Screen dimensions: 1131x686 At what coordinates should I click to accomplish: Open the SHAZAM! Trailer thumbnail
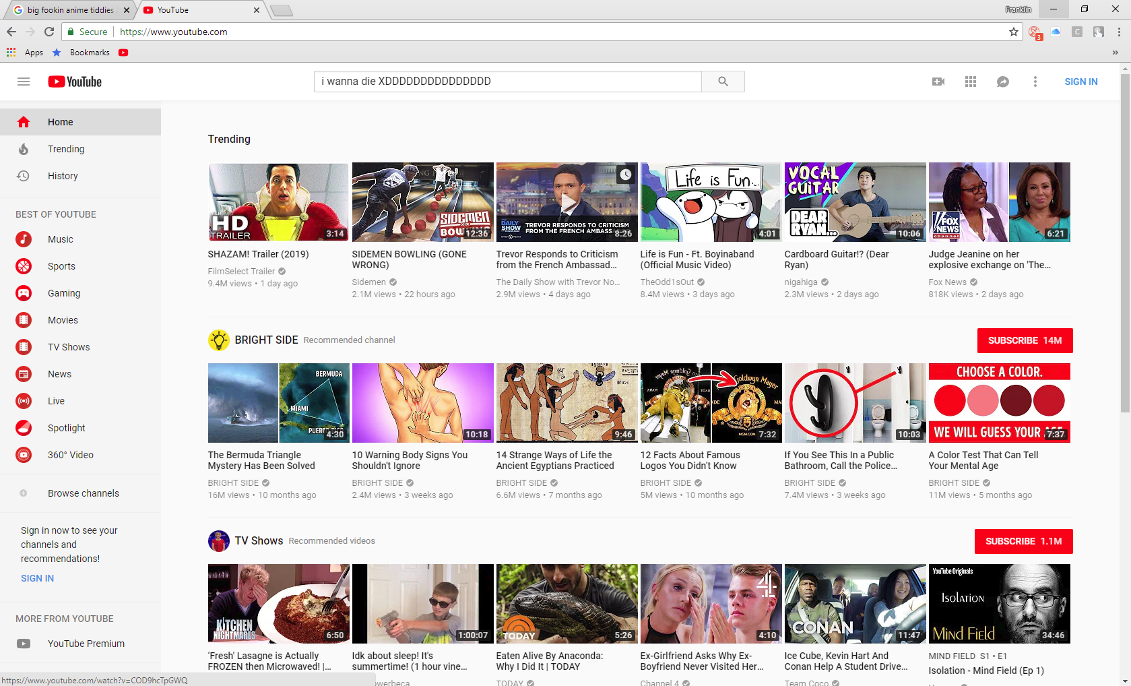point(278,202)
